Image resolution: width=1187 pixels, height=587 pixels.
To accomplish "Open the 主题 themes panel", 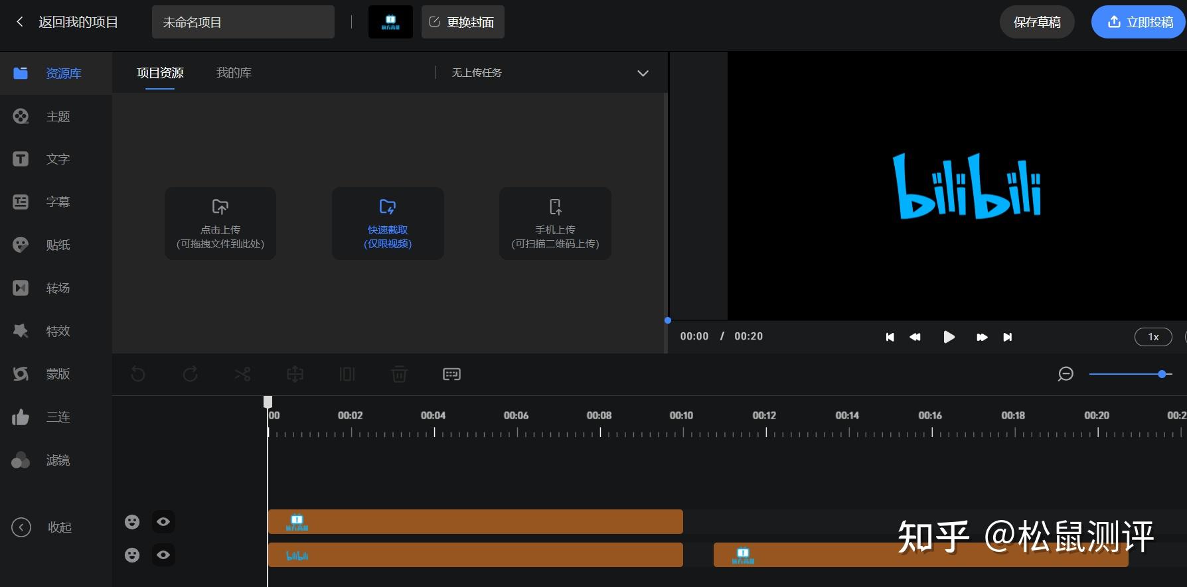I will (x=56, y=117).
